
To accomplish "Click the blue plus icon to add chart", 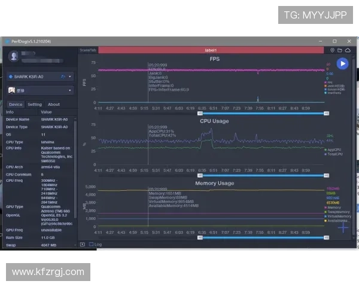I will [x=343, y=227].
